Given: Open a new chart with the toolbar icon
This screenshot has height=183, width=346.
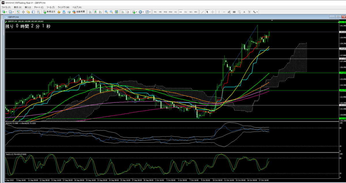Looking at the screenshot, I should click(4, 12).
